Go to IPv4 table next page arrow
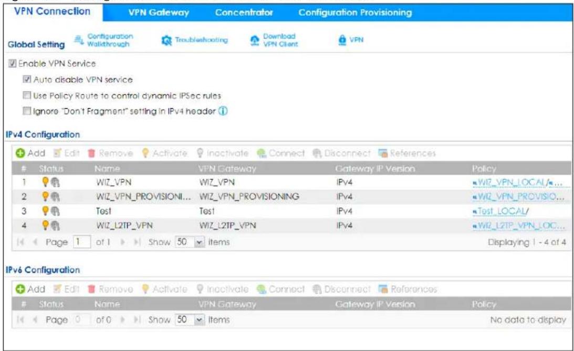This screenshot has height=351, width=574. click(123, 242)
